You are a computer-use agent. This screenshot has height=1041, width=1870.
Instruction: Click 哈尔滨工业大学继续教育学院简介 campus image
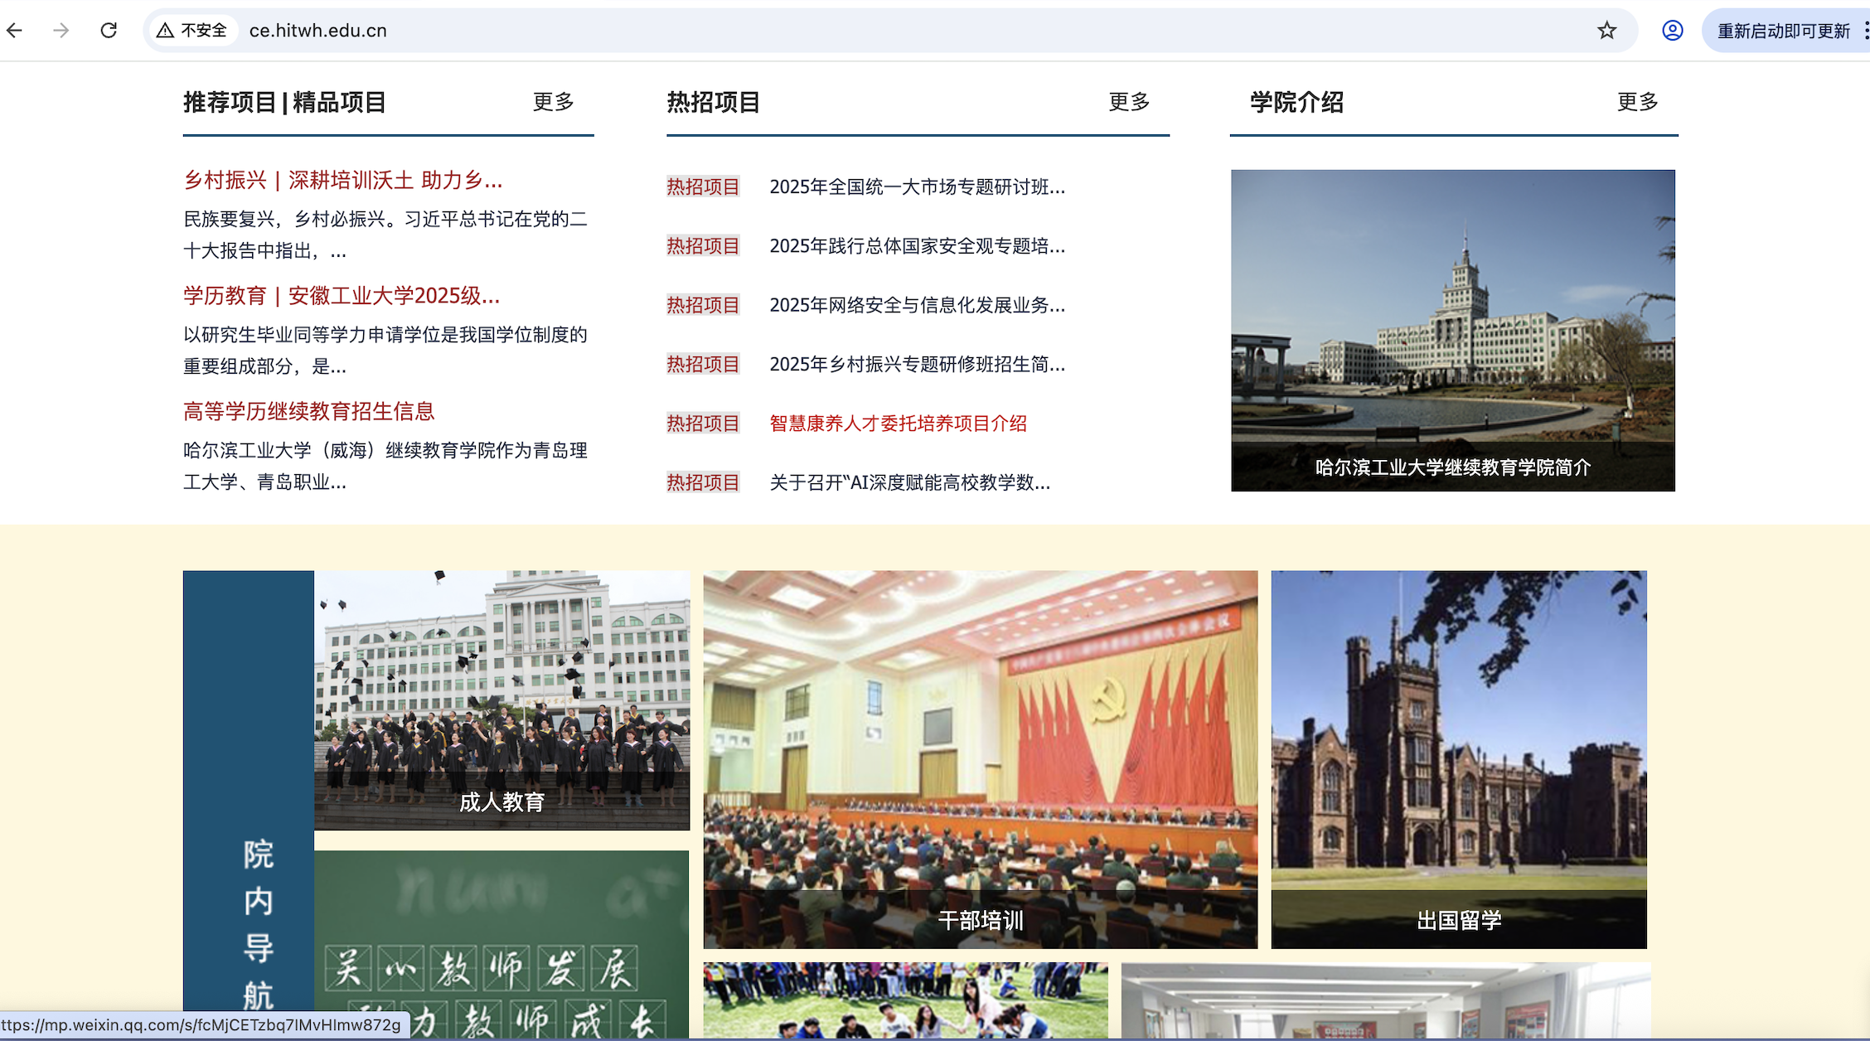(1452, 330)
